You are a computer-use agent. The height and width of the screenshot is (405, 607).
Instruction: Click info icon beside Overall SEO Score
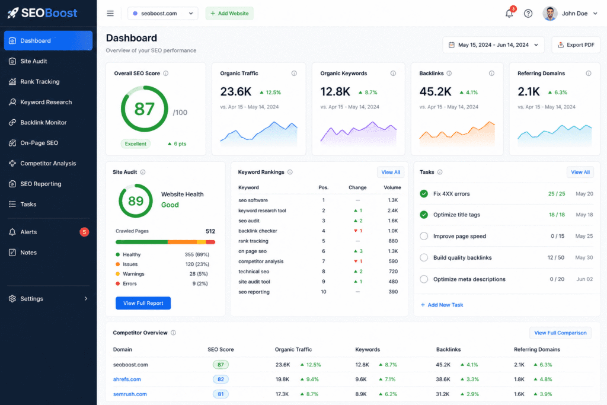coord(166,73)
